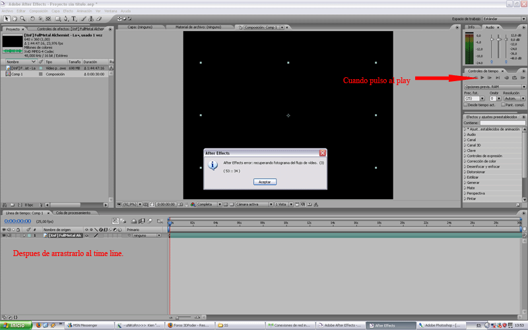Click the viewer timecode 0:00:00:00 button
The height and width of the screenshot is (330, 528).
tap(166, 205)
